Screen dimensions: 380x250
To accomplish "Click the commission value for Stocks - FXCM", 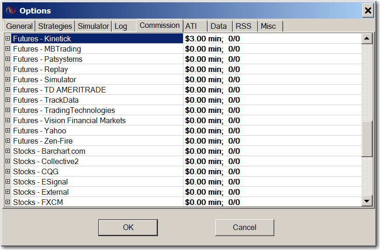I will coord(212,202).
